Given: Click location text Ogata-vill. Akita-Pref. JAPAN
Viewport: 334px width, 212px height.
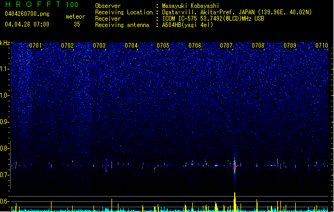Looking at the screenshot, I should [x=208, y=12].
